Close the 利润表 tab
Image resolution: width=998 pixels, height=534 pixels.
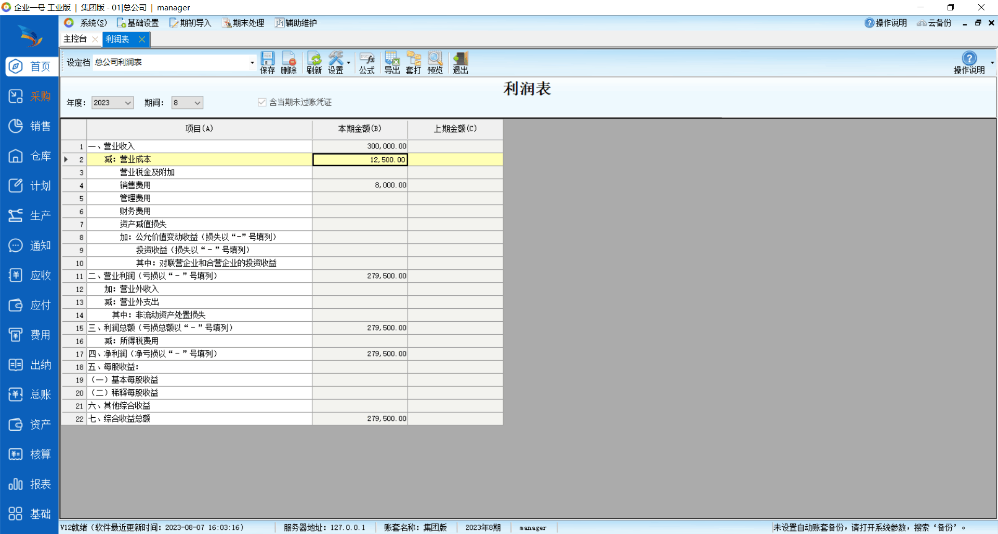click(142, 39)
